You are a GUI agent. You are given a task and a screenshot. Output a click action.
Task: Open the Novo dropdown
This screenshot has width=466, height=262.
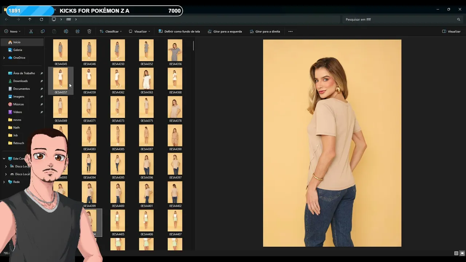point(12,32)
